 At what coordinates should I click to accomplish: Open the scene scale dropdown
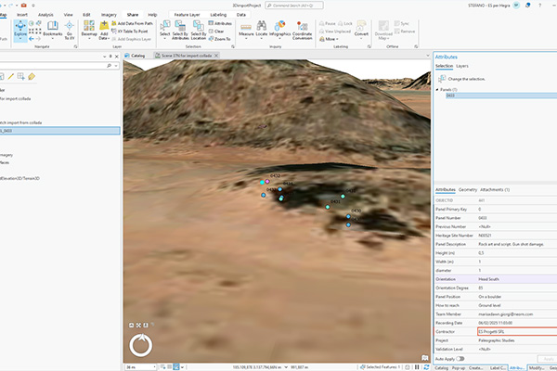coord(153,366)
